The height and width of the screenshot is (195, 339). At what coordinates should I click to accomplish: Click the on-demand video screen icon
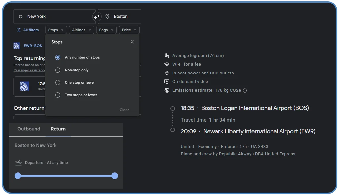click(x=167, y=81)
